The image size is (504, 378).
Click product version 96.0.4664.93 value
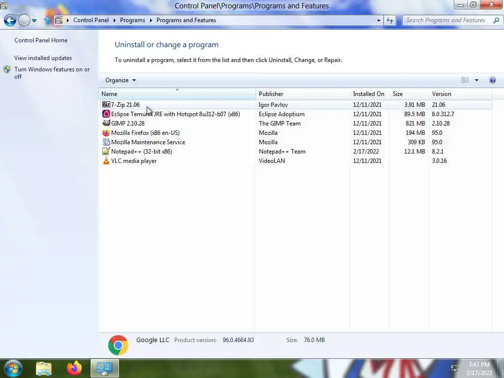coord(238,340)
